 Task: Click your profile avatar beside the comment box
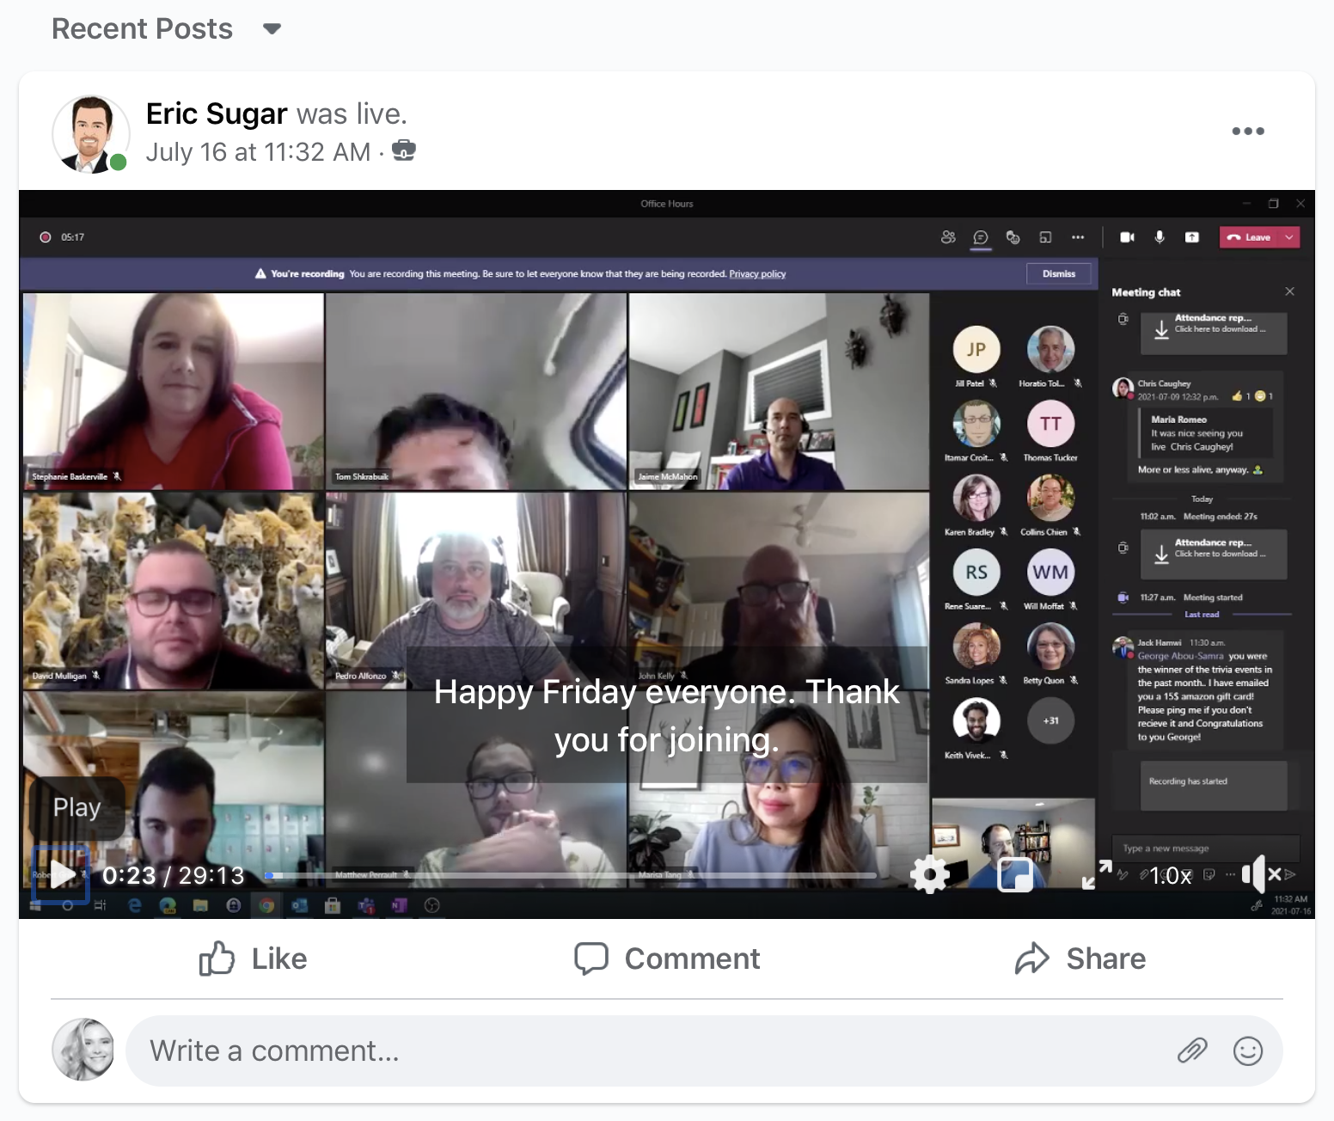[x=83, y=1050]
